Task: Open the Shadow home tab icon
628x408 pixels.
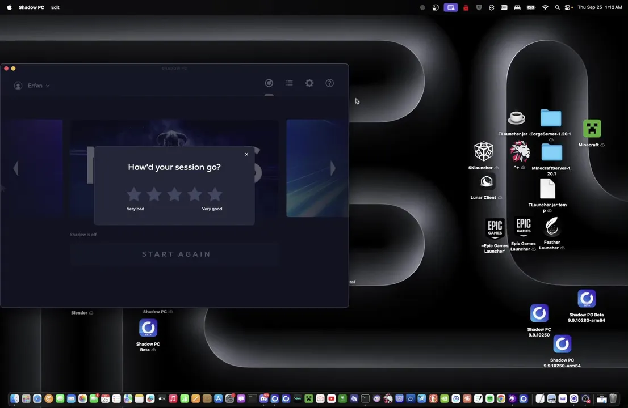Action: (x=269, y=83)
